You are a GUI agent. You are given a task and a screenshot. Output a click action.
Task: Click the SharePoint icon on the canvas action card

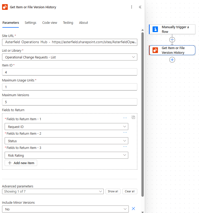(x=155, y=50)
